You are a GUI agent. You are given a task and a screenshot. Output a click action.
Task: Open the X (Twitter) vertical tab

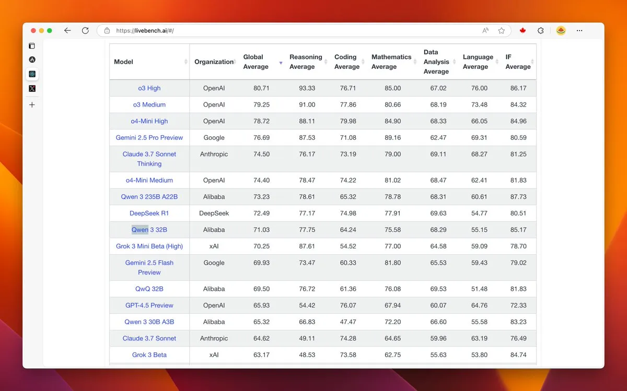32,89
